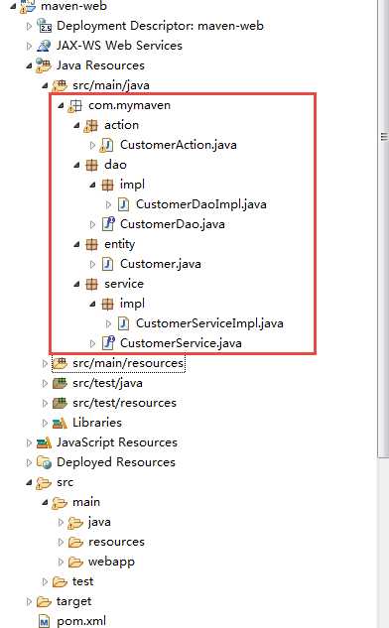
Task: Click the action package icon
Action: 91,125
